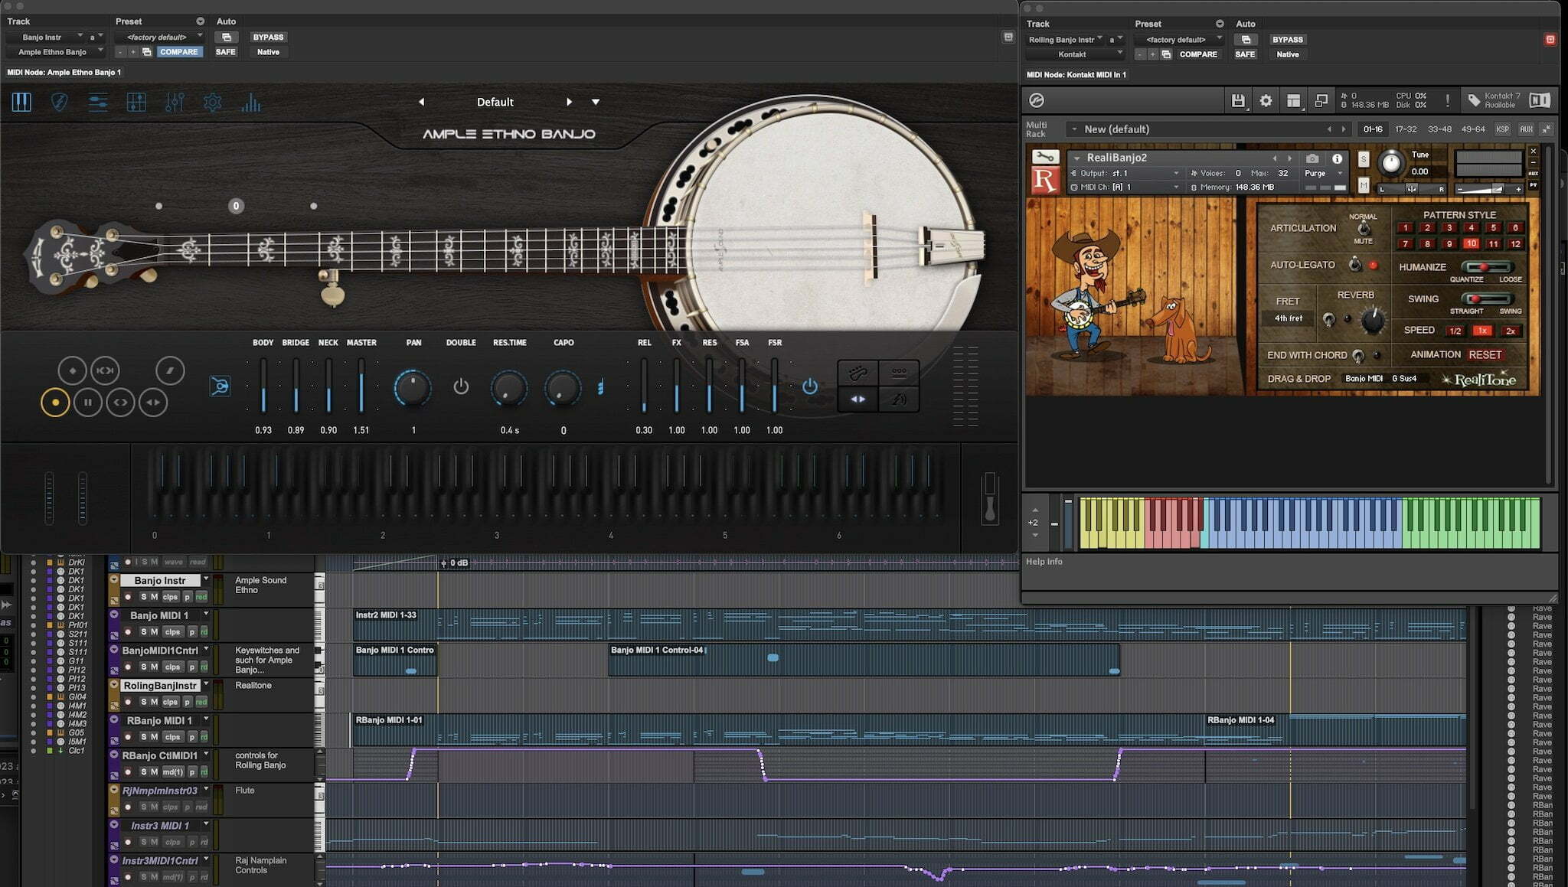Viewport: 1568px width, 887px height.
Task: Flip the END WITH CHORD switch
Action: click(x=1358, y=355)
